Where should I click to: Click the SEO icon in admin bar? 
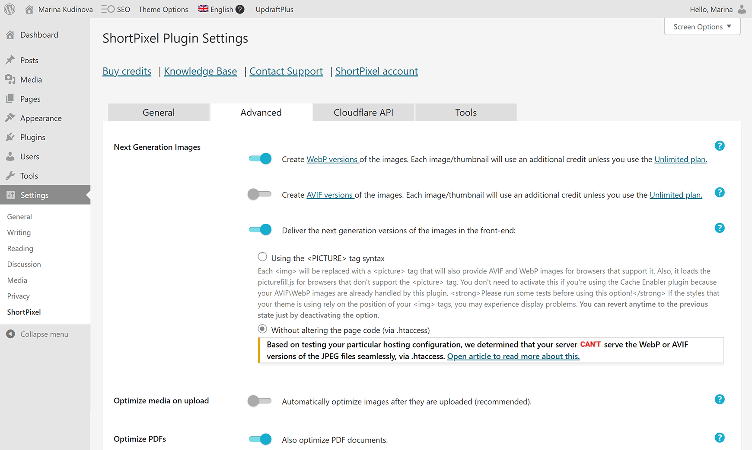point(108,9)
